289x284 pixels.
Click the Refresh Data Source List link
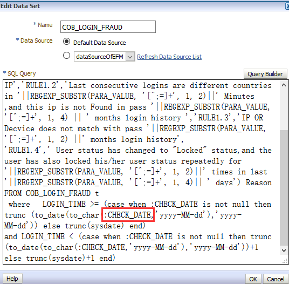tap(169, 57)
